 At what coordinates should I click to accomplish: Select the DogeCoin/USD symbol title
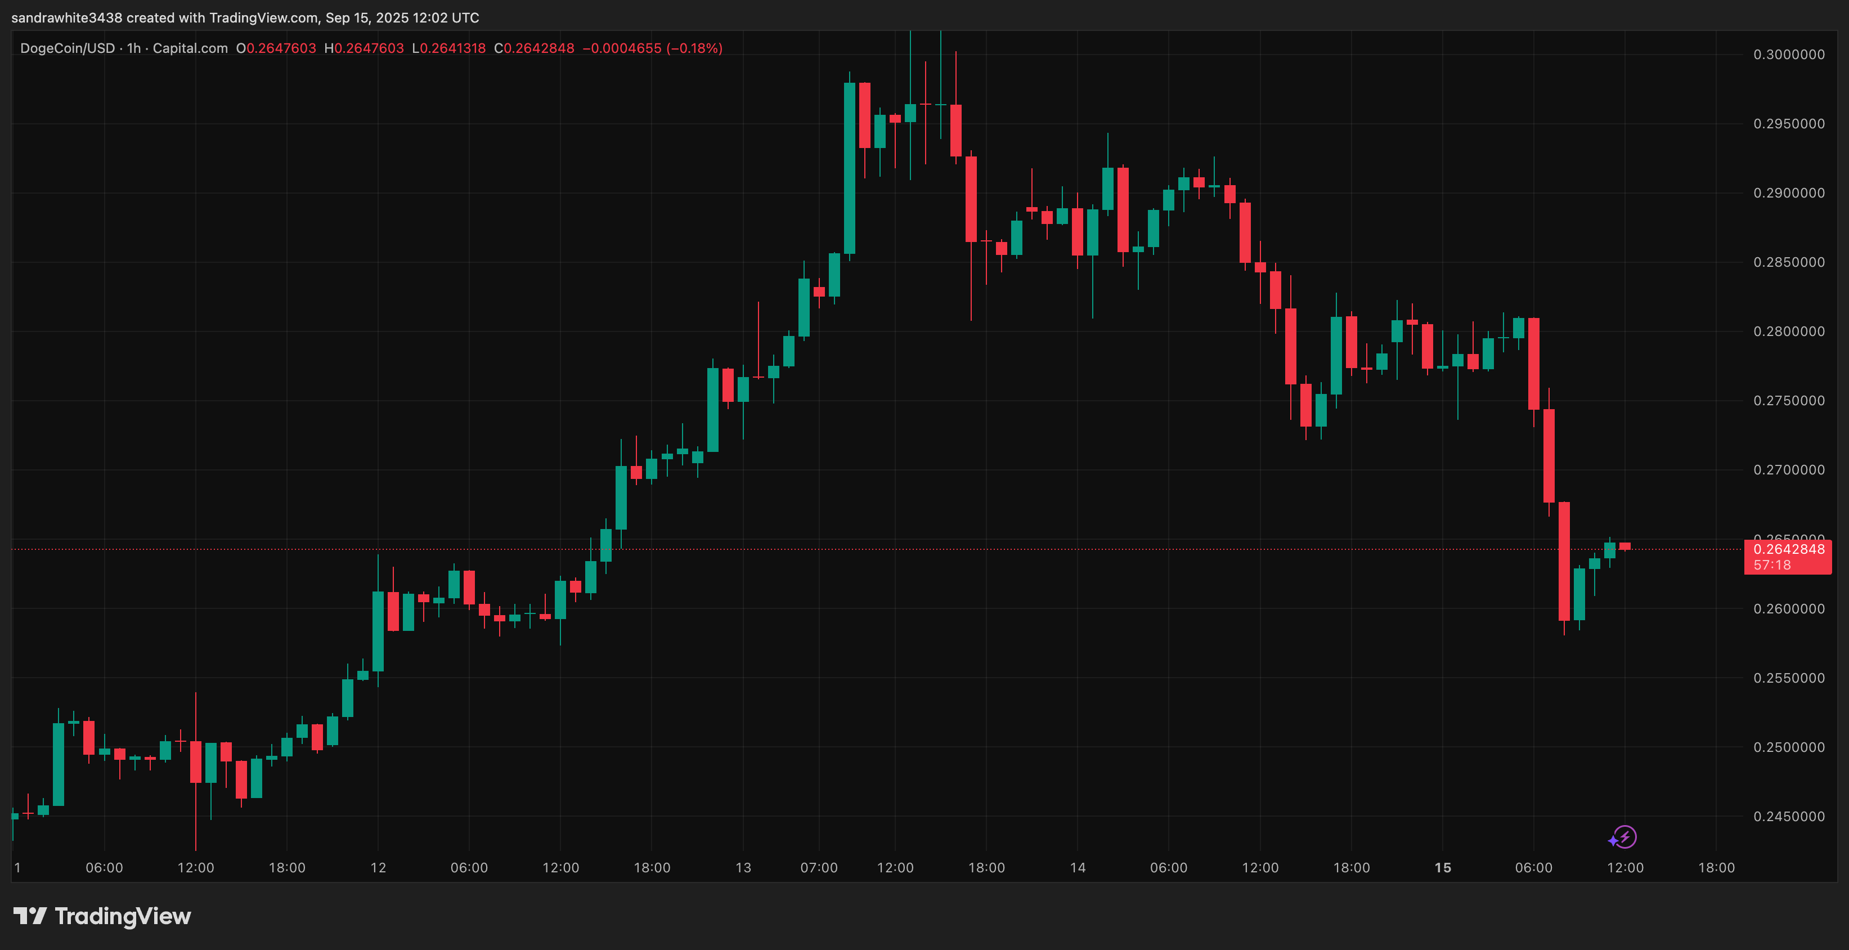(x=68, y=48)
